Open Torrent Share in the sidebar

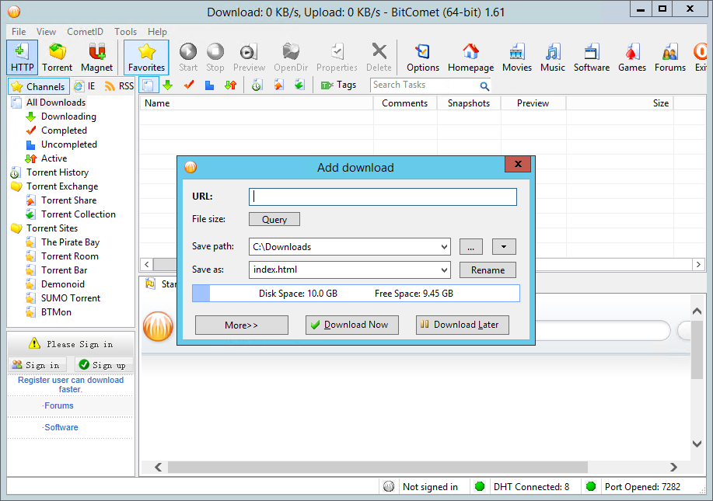(x=68, y=200)
